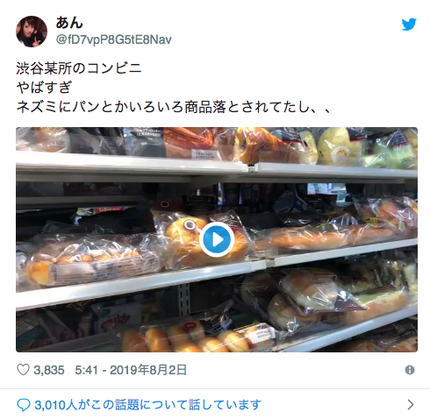Viewport: 430px width, 419px height.
Task: Click the tweet line starting with ネズミにパン
Action: (x=173, y=107)
